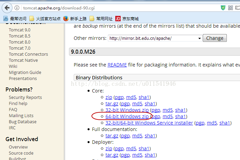Image resolution: width=240 pixels, height=160 pixels.
Task: Open md5 for Deployer zip
Action: [131, 149]
